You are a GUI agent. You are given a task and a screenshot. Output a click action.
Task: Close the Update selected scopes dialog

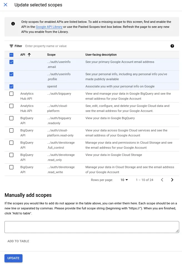pos(5,5)
